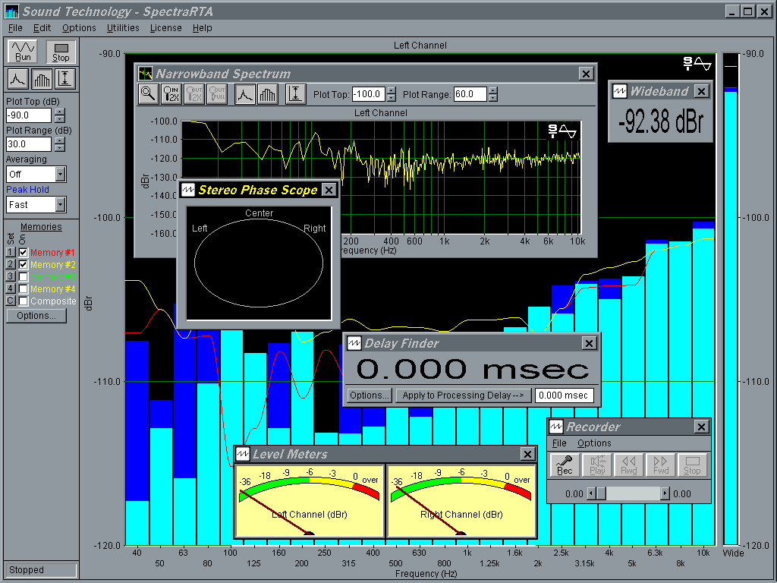The image size is (777, 583).
Task: Click Zoom Out 2X in Narrowband Spectrum
Action: [x=194, y=93]
